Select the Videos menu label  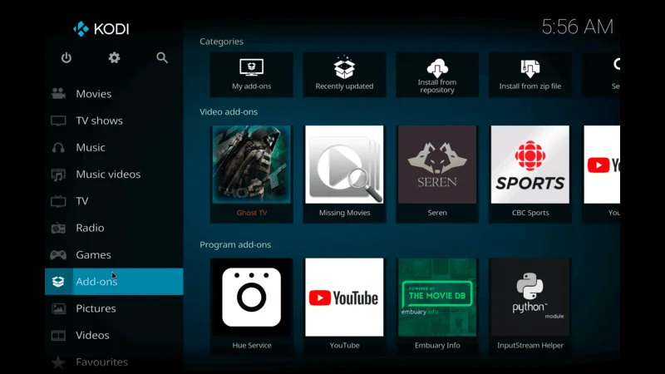[x=92, y=336]
